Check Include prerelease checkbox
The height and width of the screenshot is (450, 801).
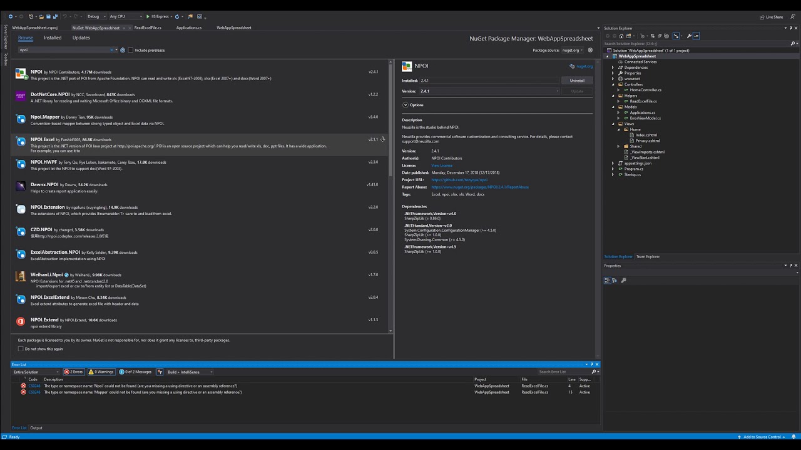tap(131, 50)
